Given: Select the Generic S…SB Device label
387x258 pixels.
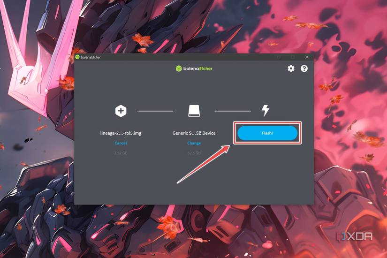Looking at the screenshot, I should click(x=194, y=133).
